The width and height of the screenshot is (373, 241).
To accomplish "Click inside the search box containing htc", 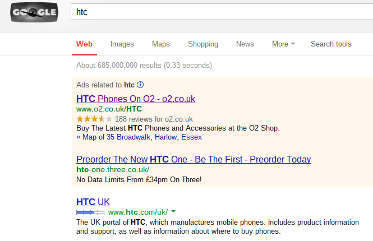I will click(x=222, y=12).
